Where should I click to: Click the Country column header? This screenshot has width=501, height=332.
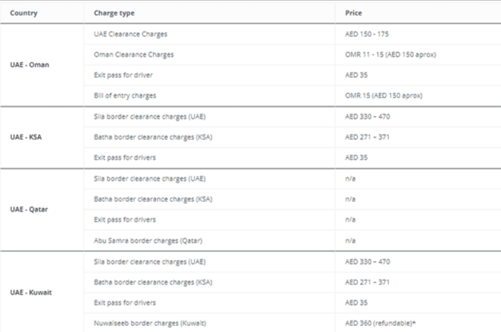(23, 13)
